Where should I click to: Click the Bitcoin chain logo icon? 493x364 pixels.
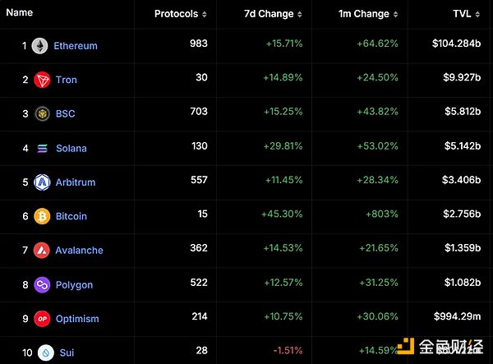click(42, 216)
